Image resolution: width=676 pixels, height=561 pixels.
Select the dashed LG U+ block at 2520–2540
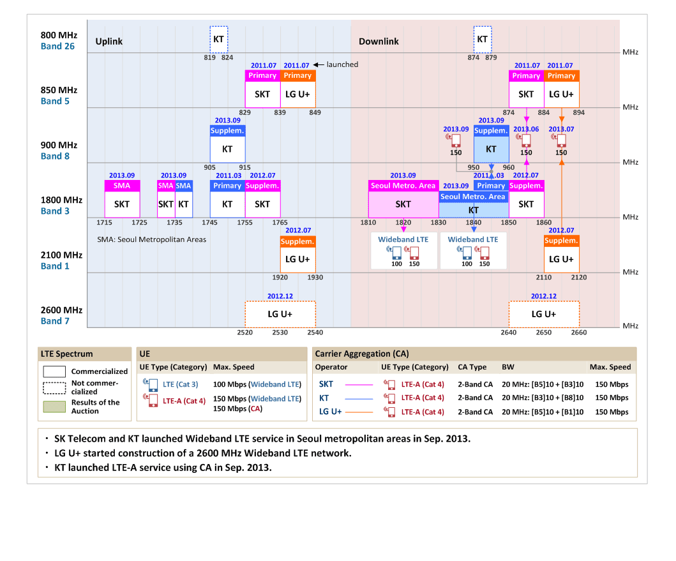coord(280,315)
